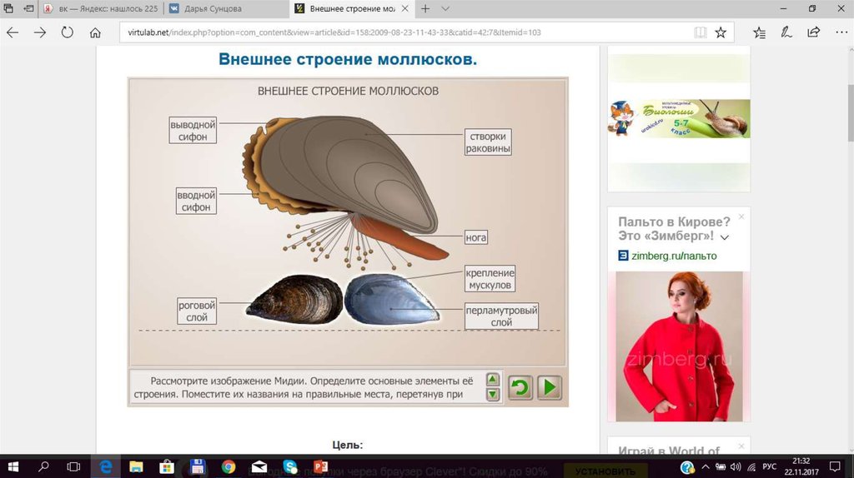Switch to the Дарья Сунцова tab

coord(219,8)
